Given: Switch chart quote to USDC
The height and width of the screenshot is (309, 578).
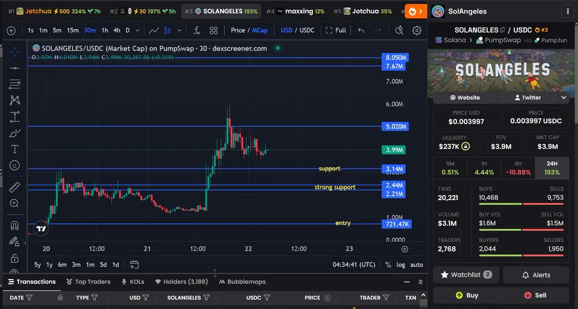Looking at the screenshot, I should coord(307,30).
